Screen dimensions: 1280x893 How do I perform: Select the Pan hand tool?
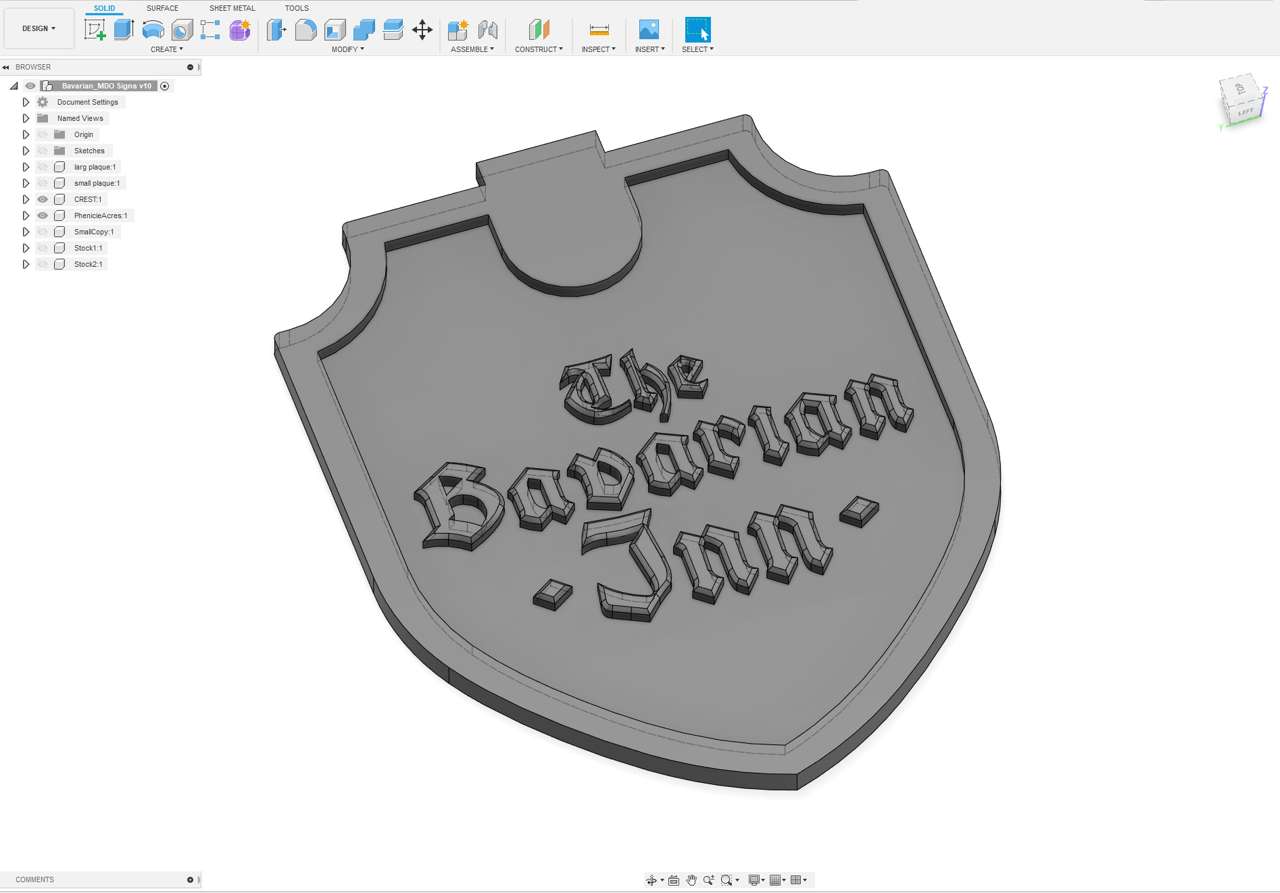691,880
